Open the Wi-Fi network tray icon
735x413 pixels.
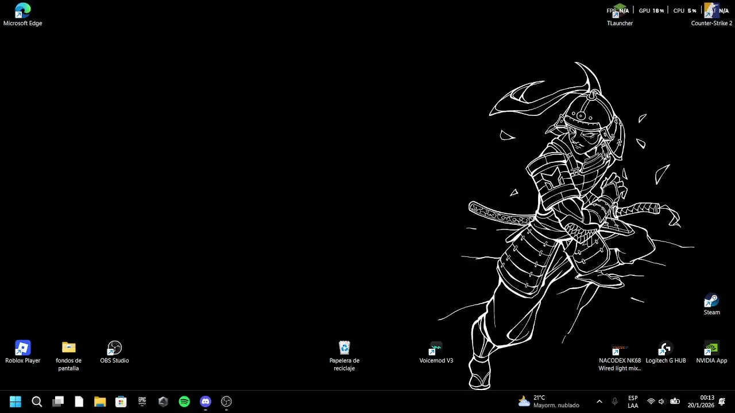click(651, 402)
